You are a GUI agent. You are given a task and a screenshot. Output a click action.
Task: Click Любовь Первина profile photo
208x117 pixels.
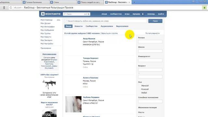(x=73, y=104)
